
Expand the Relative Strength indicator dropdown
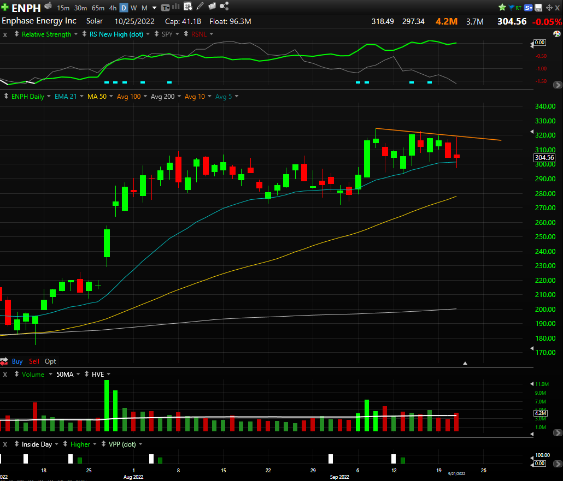[76, 34]
